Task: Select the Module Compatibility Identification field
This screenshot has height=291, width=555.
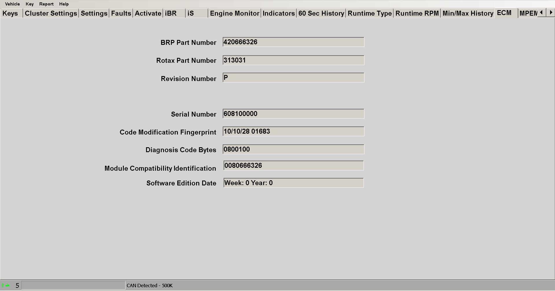Action: (x=294, y=165)
